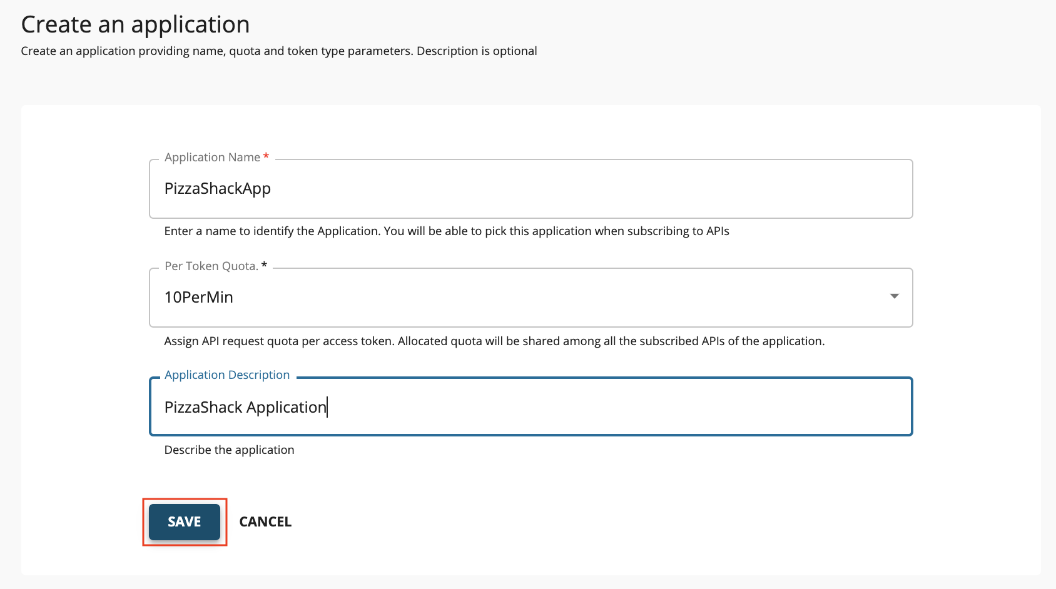Select the quota helper text below 10PerMin

coord(494,341)
